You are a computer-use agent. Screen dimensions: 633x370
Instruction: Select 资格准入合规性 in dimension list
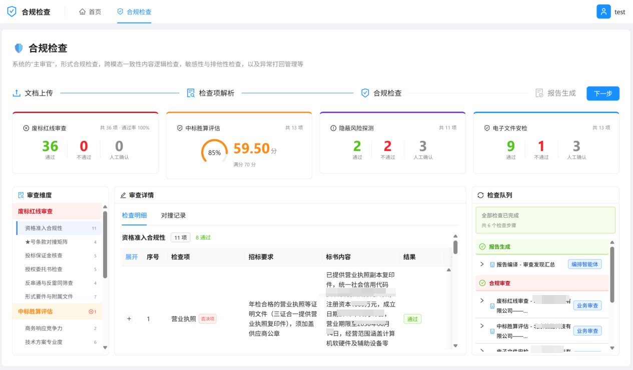point(59,228)
